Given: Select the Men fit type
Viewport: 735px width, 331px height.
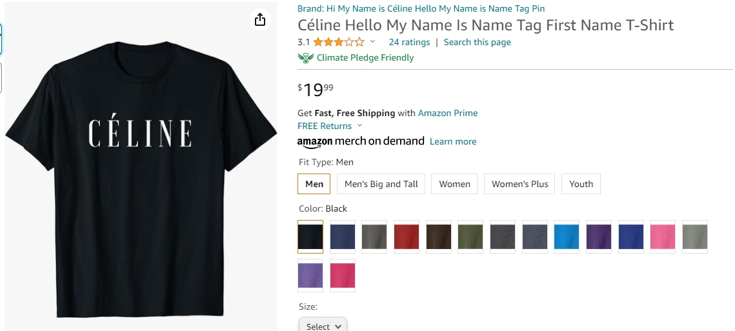Looking at the screenshot, I should [314, 184].
